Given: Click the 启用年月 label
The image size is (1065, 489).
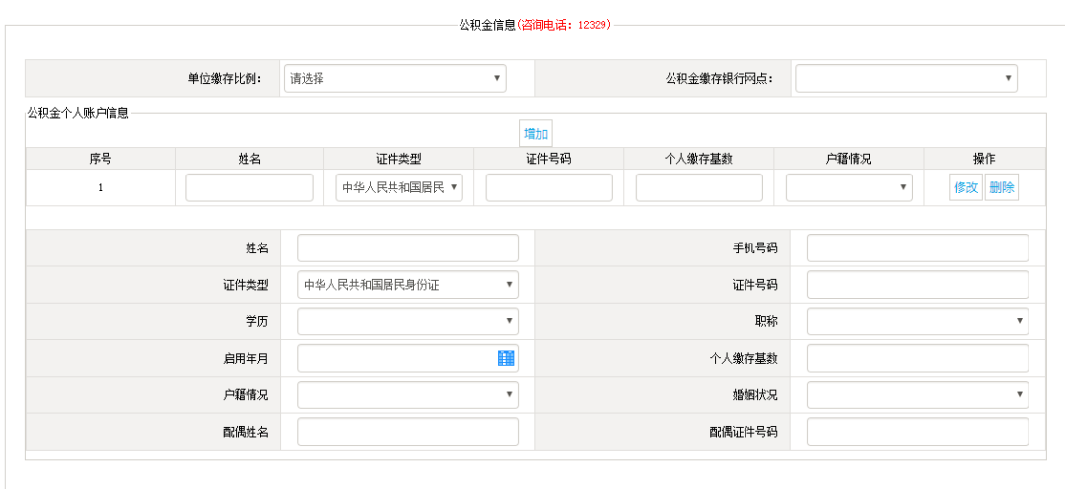Looking at the screenshot, I should pos(246,358).
